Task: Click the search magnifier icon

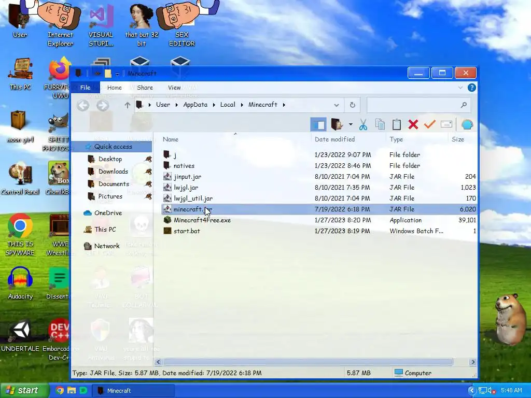Action: pos(464,105)
